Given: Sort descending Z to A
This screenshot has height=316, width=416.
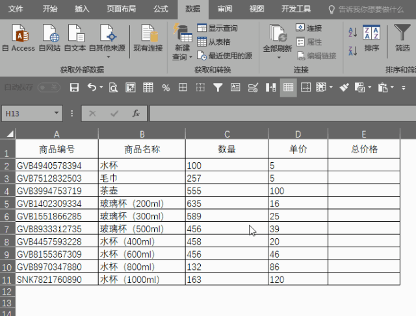Looking at the screenshot, I should click(x=352, y=51).
